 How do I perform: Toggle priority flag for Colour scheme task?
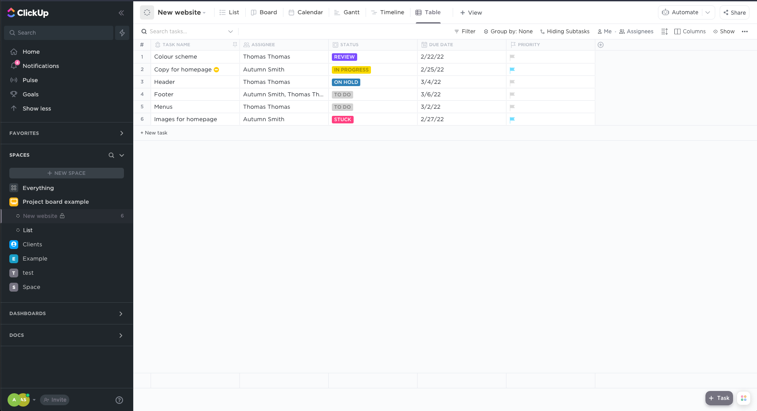click(512, 57)
